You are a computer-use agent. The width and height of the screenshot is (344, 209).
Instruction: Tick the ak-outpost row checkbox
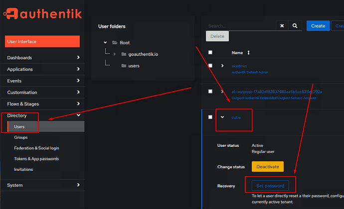tap(210, 92)
